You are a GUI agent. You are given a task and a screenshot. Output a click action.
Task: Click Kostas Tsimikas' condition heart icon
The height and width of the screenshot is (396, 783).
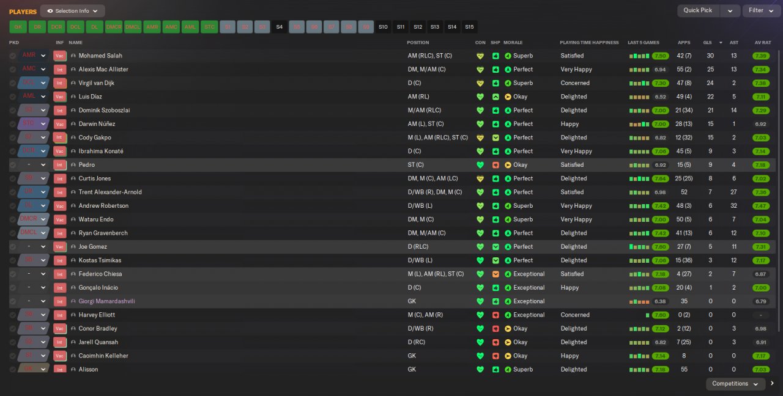[480, 260]
